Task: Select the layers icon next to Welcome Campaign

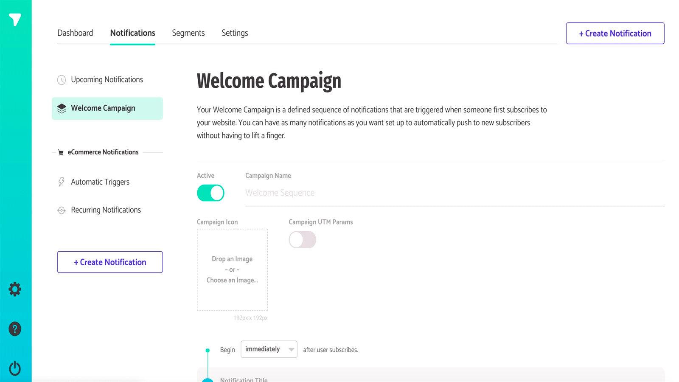Action: [x=62, y=108]
